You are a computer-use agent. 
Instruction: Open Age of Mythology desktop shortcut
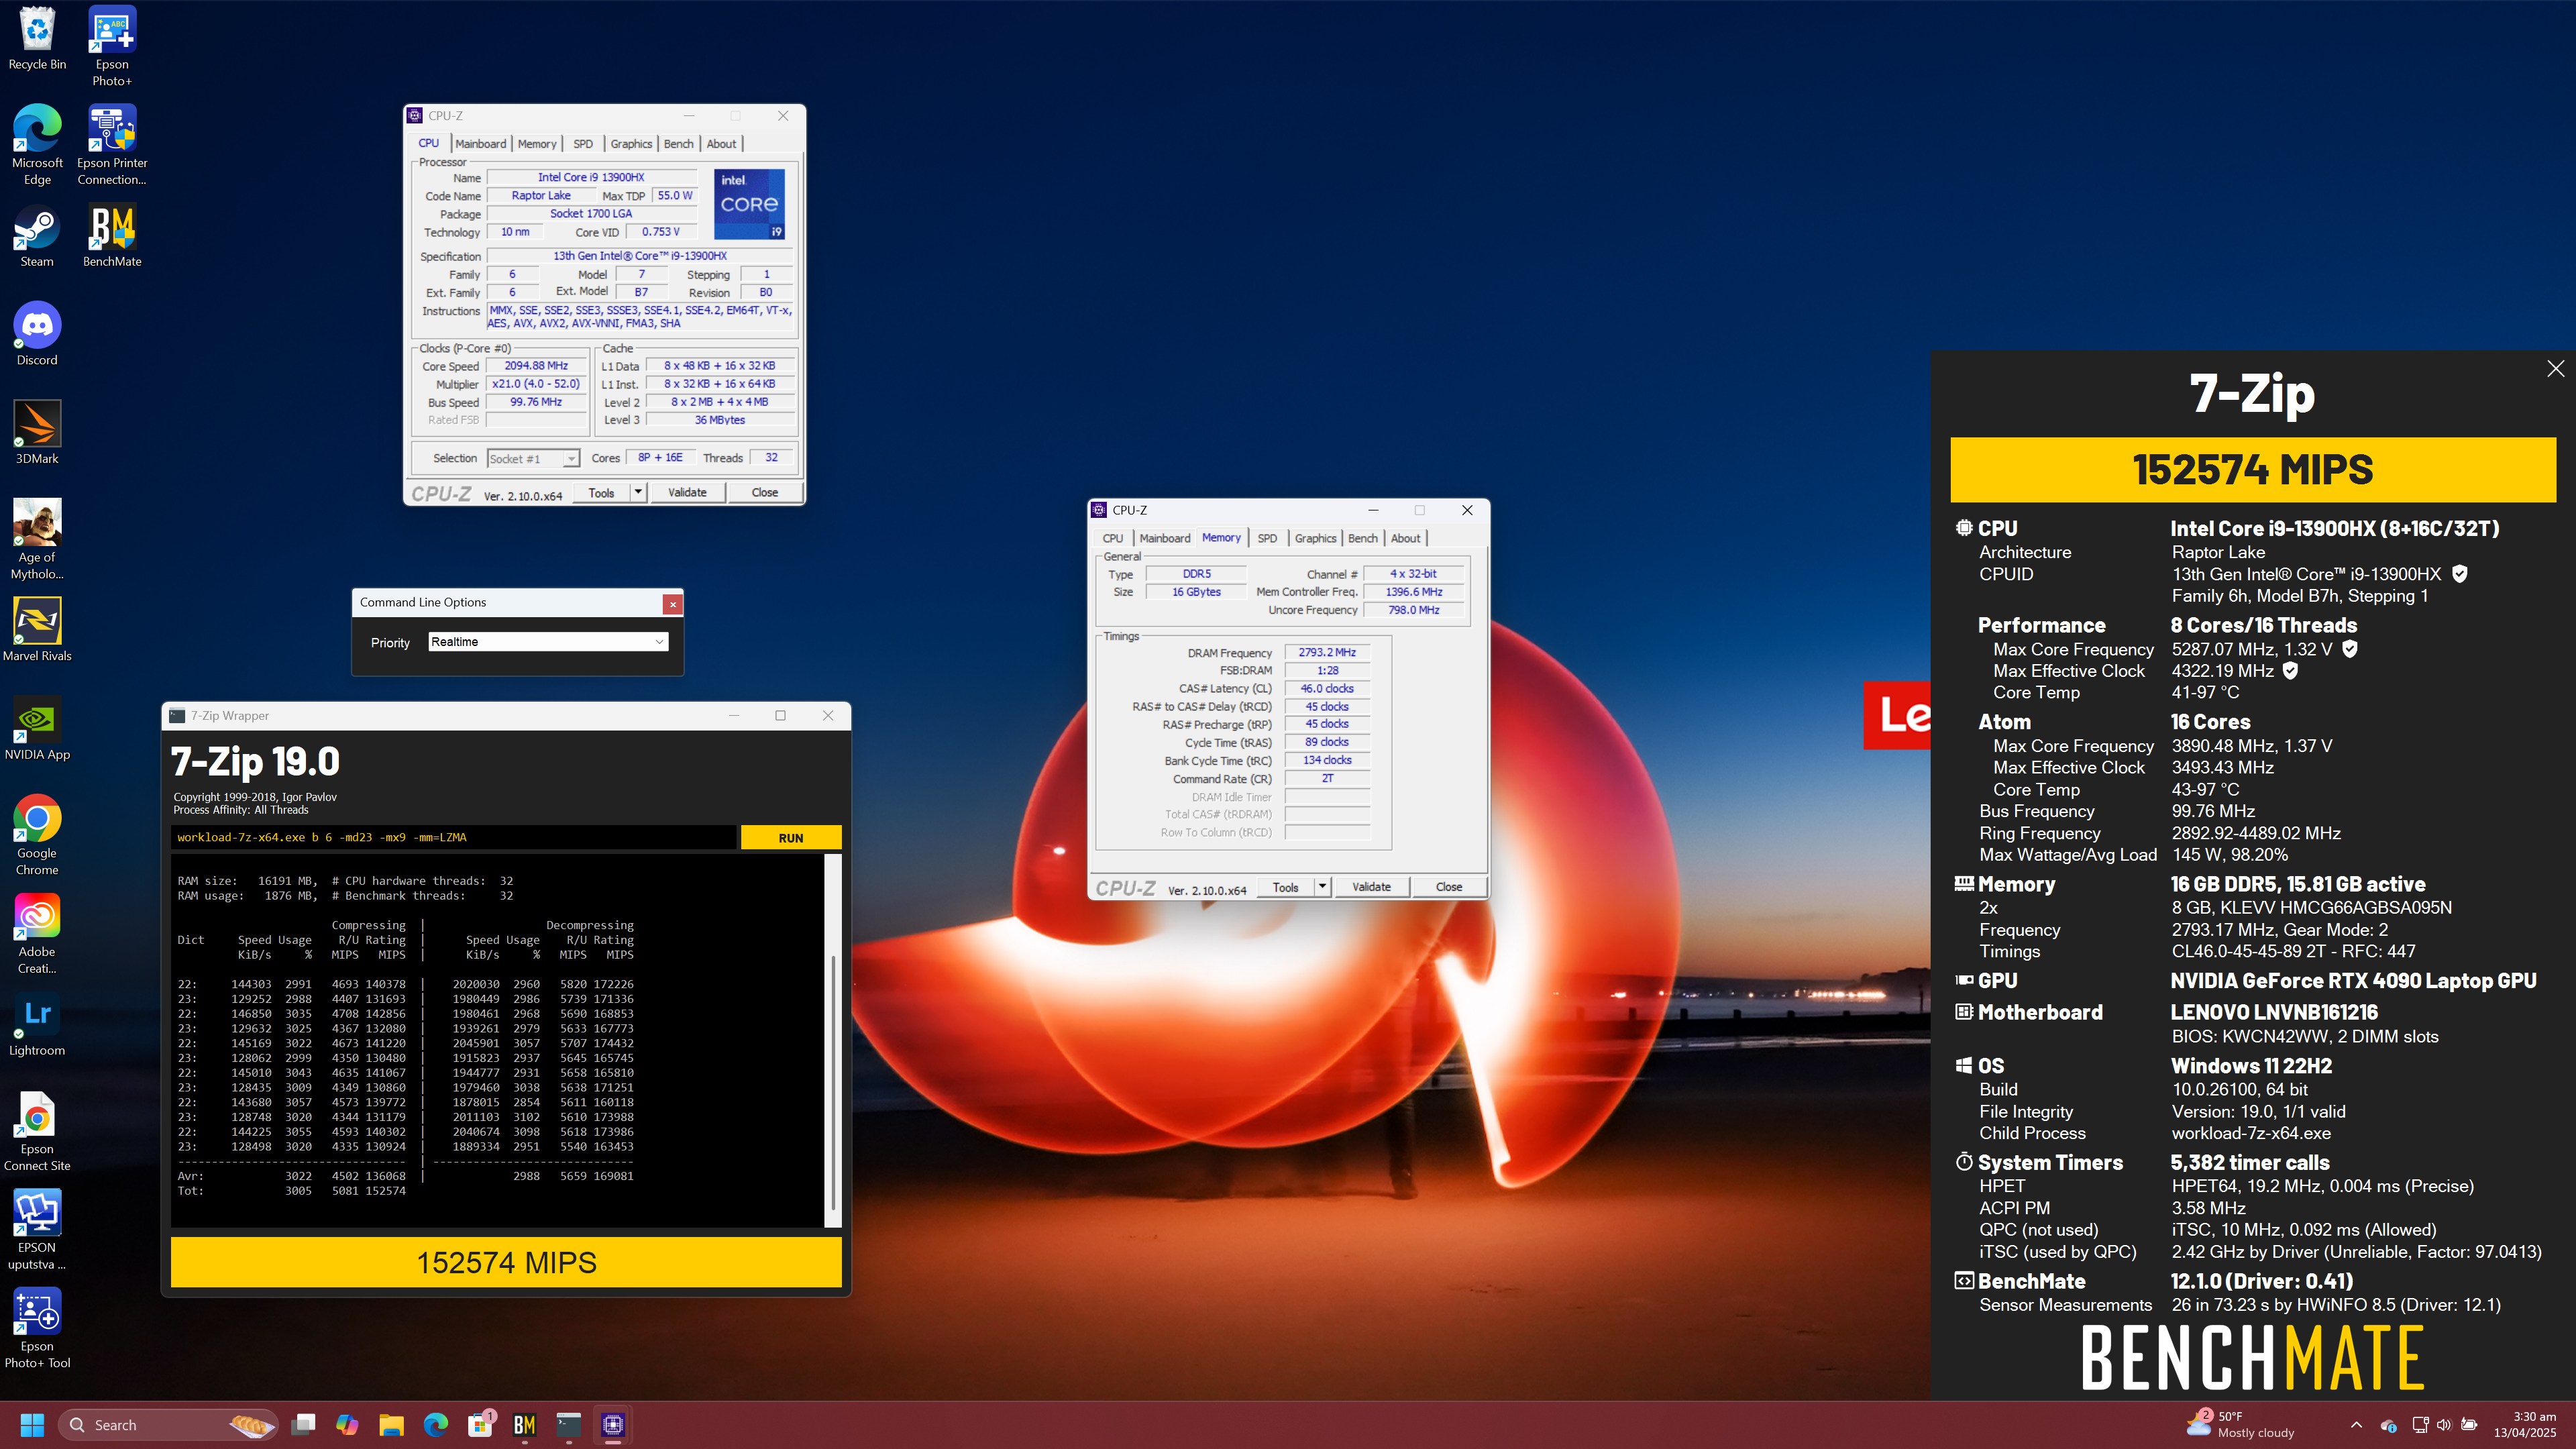click(37, 539)
